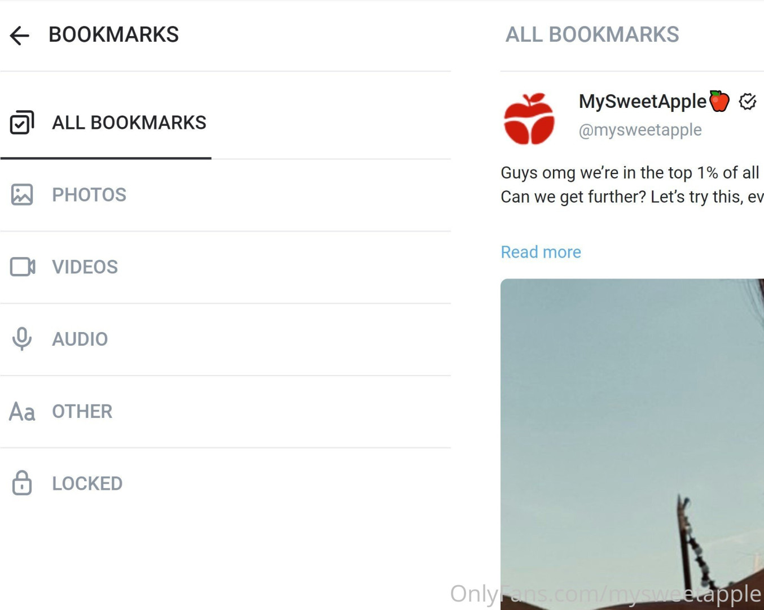Click the Locked padlock icon
Image resolution: width=764 pixels, height=610 pixels.
tap(22, 483)
